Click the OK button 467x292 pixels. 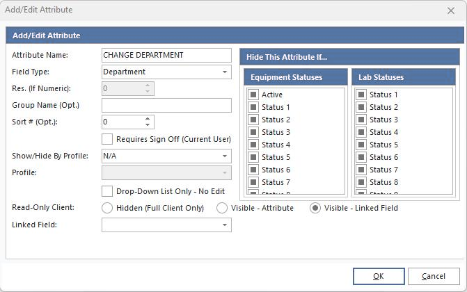click(379, 276)
